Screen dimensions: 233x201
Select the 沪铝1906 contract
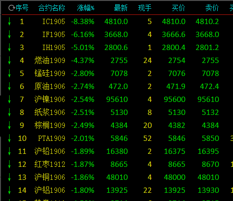click(x=50, y=190)
